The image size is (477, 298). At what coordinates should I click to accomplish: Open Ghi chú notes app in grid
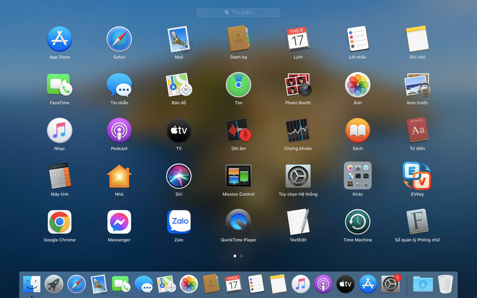(x=417, y=39)
